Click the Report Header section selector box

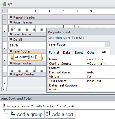click(x=5, y=17)
